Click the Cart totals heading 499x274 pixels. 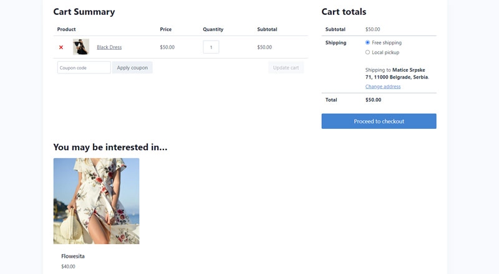coord(344,12)
